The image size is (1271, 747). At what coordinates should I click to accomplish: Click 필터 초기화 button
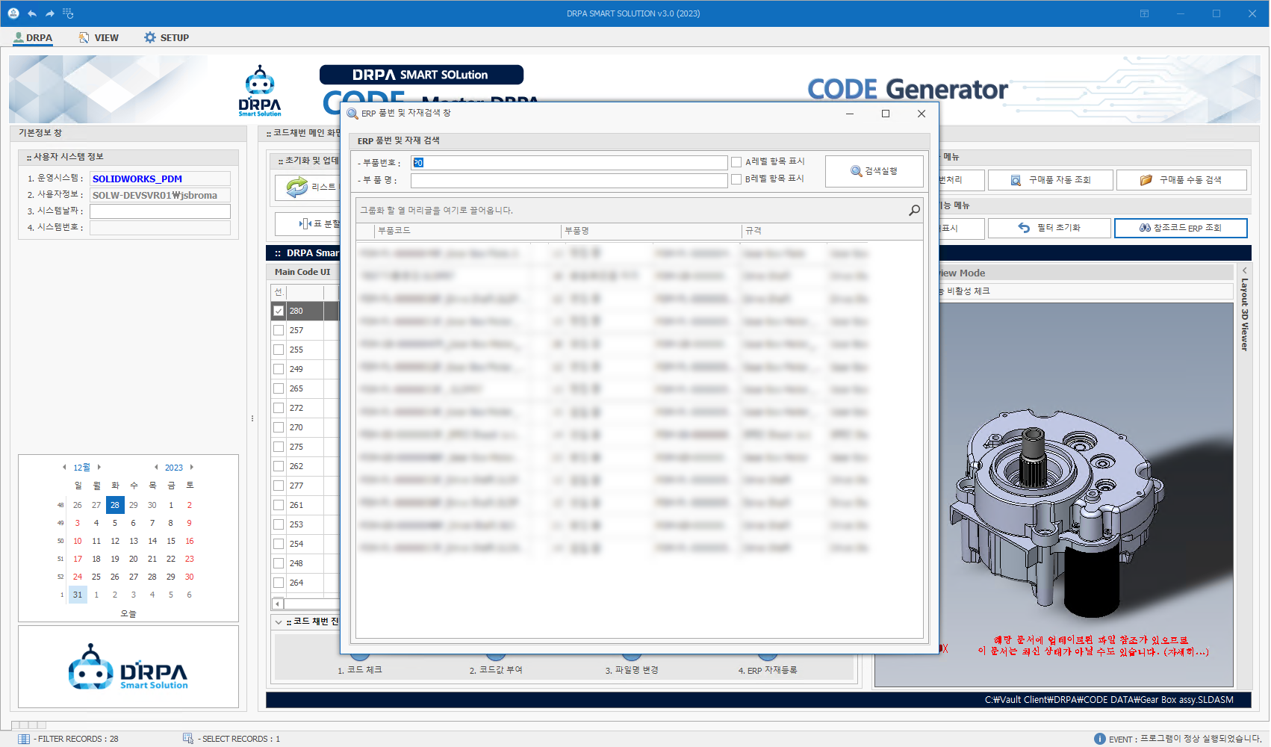coord(1049,228)
